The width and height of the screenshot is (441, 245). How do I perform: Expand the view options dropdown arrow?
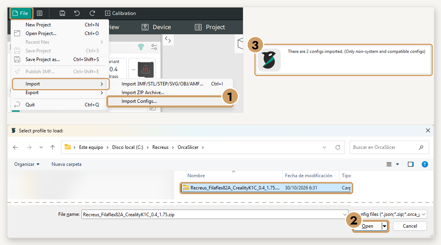(x=397, y=164)
